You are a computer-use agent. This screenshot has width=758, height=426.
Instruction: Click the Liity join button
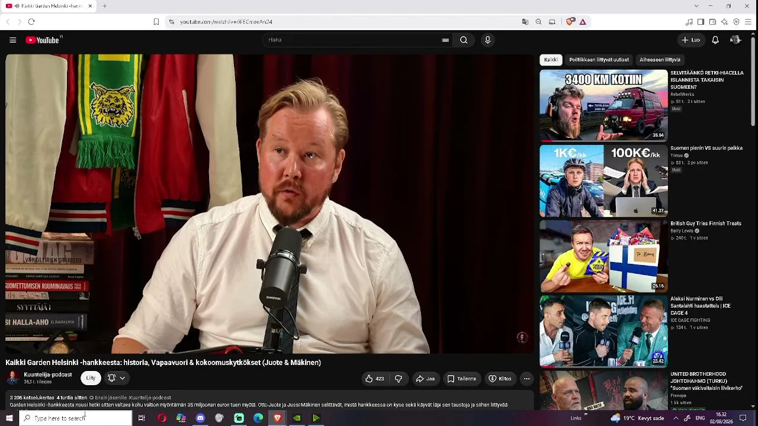coord(91,378)
